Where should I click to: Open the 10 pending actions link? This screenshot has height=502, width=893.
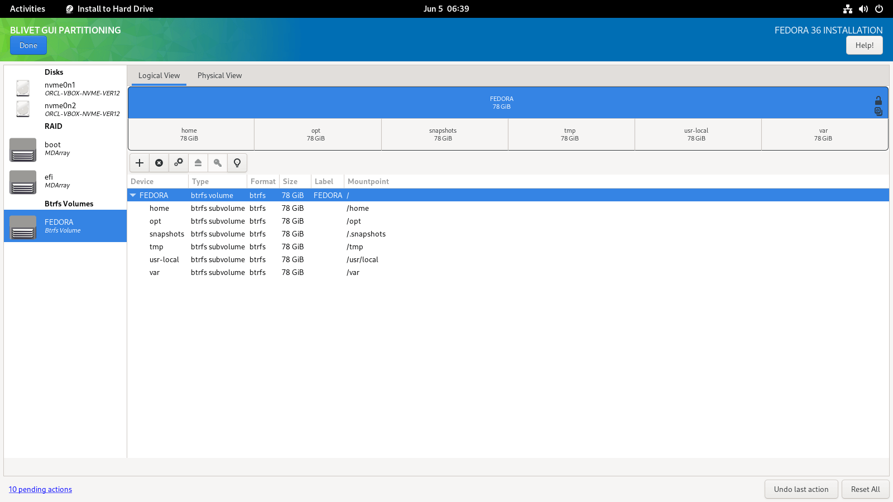pos(40,489)
